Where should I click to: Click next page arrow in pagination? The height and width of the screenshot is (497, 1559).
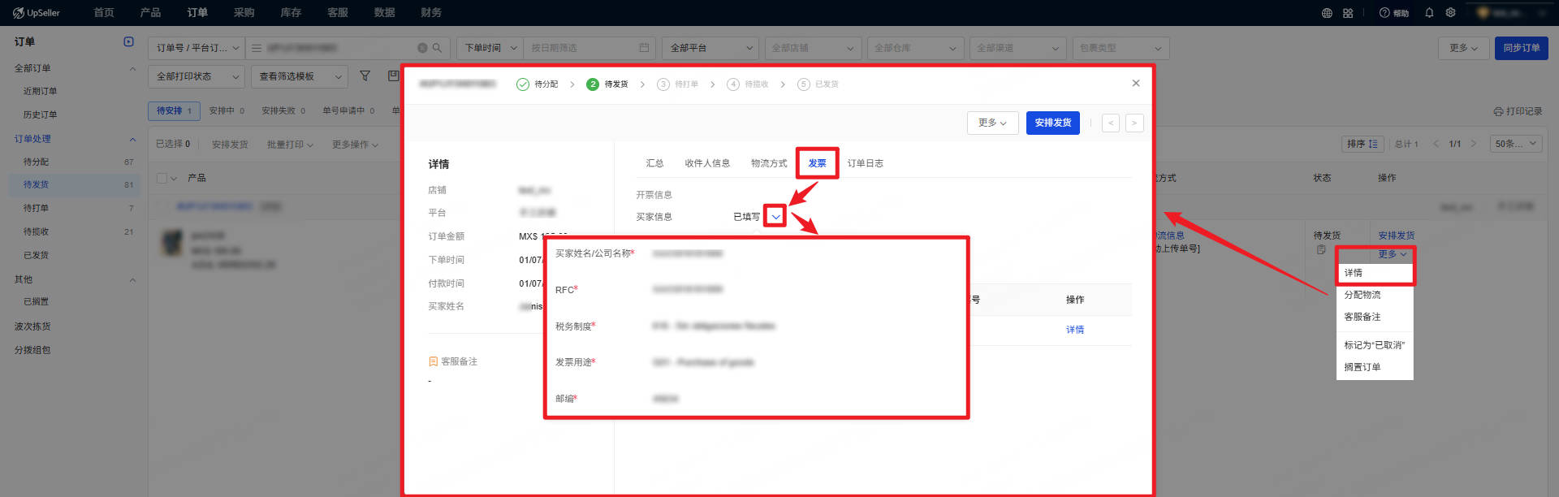click(1473, 144)
